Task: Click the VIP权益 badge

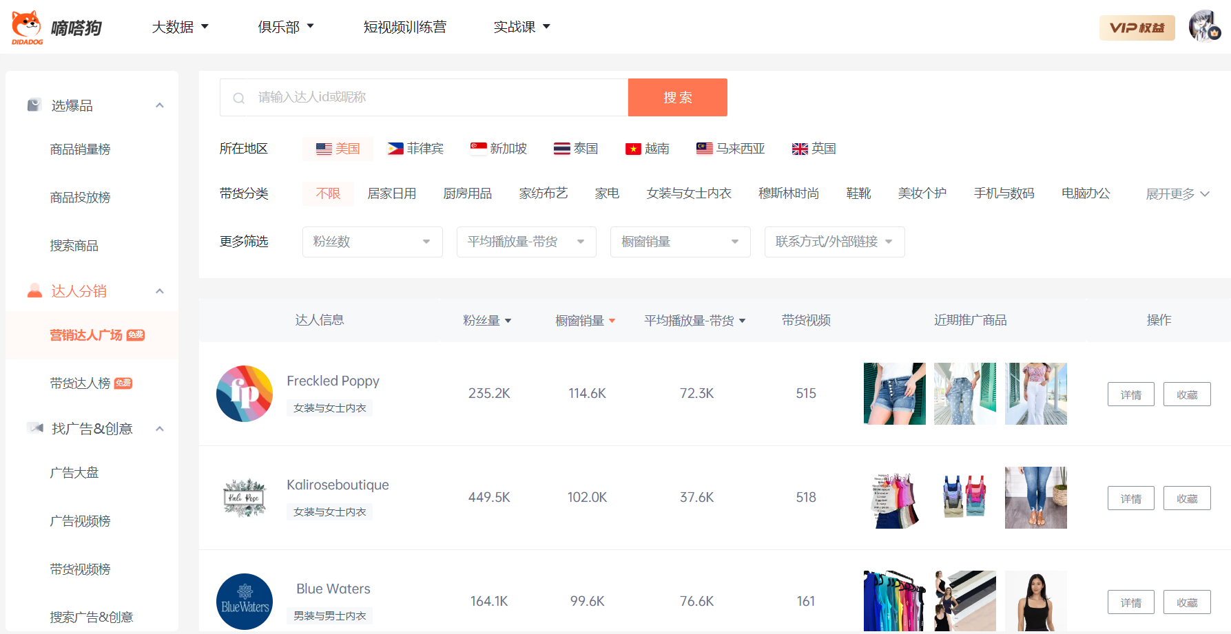Action: point(1137,28)
